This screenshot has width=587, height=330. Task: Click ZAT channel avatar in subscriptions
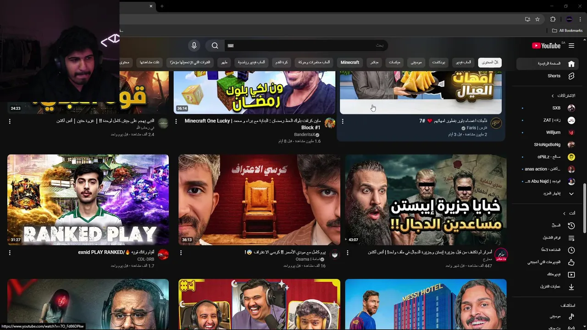(571, 120)
